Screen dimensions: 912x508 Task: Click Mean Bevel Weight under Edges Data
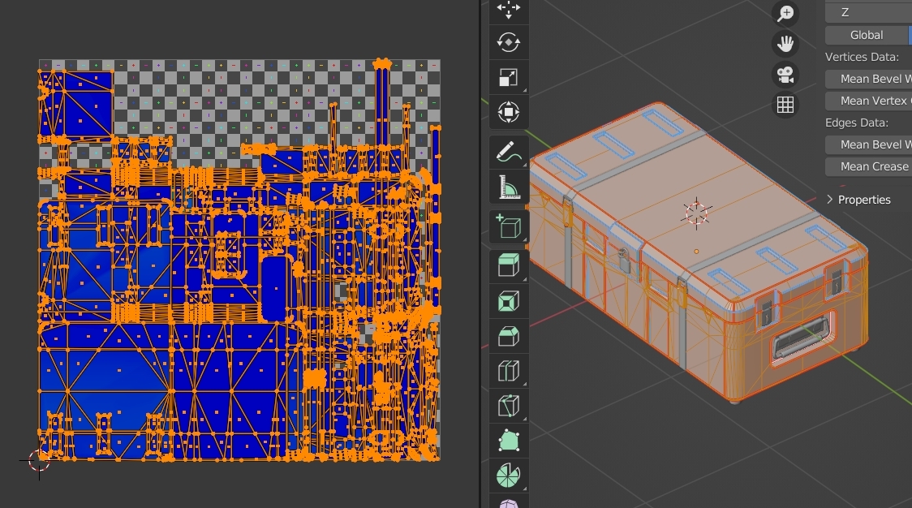(868, 144)
